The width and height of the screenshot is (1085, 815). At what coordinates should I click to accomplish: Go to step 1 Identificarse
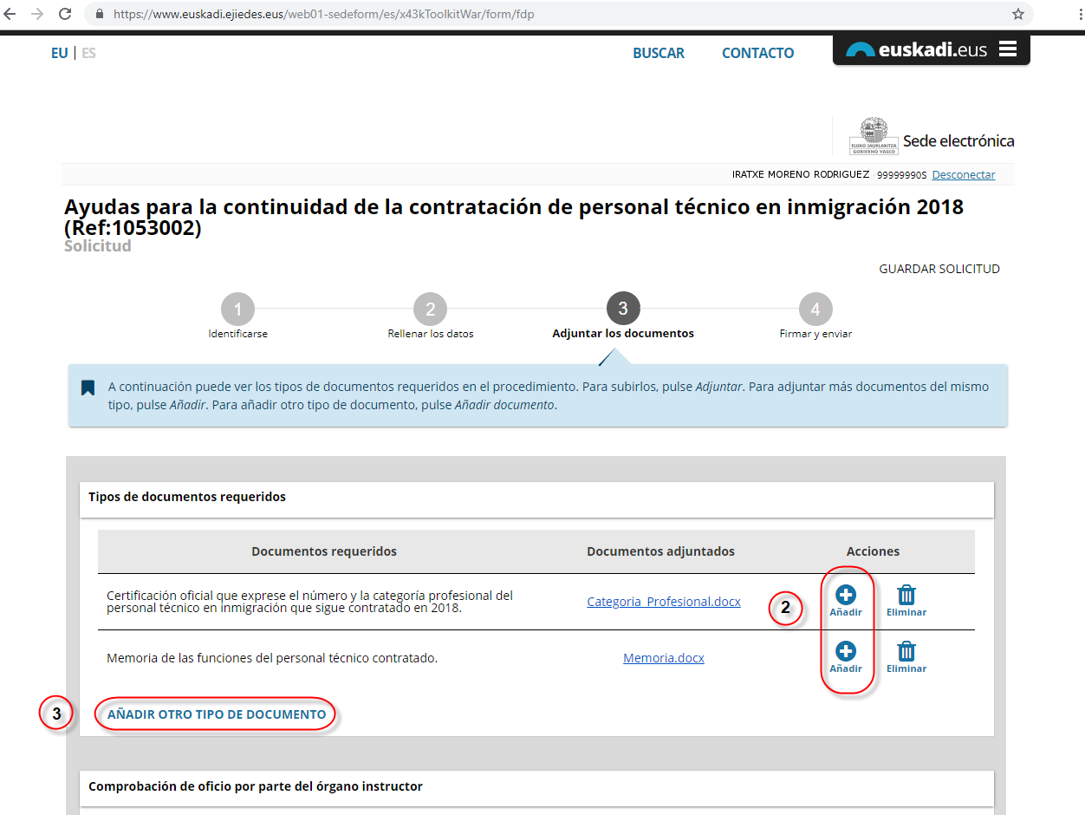(x=237, y=310)
